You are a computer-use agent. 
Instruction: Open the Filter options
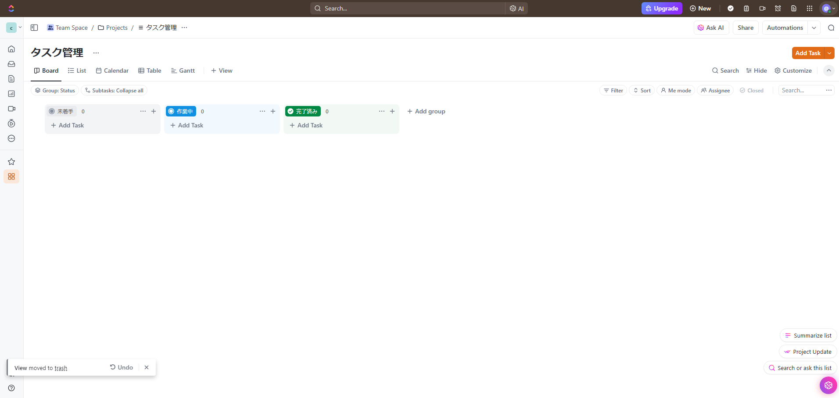[613, 90]
